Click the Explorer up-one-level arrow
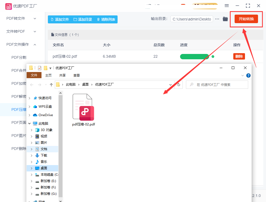 click(51, 85)
